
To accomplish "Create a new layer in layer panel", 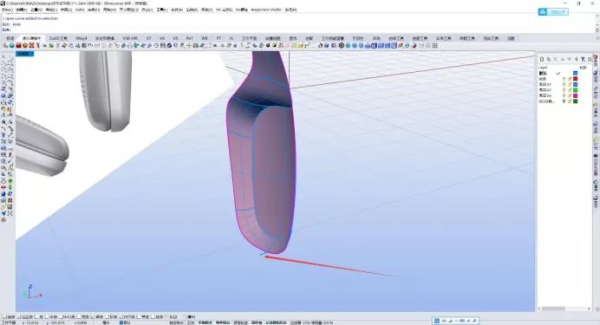I will 542,59.
